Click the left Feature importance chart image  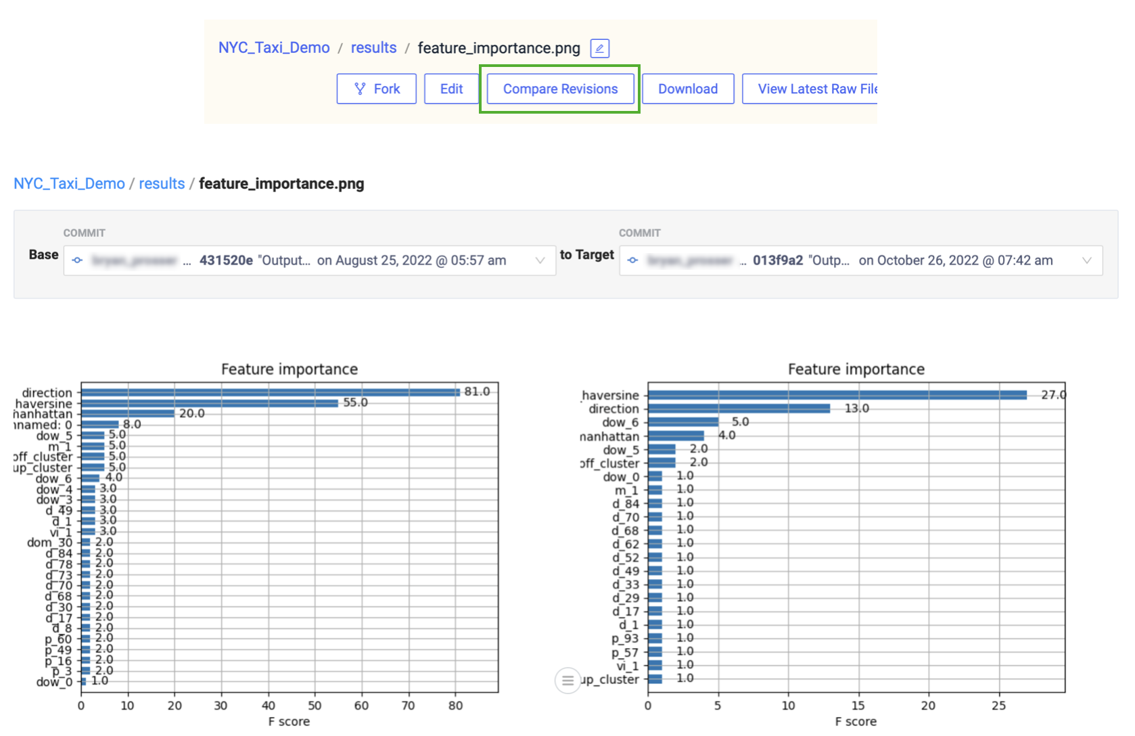pos(257,545)
